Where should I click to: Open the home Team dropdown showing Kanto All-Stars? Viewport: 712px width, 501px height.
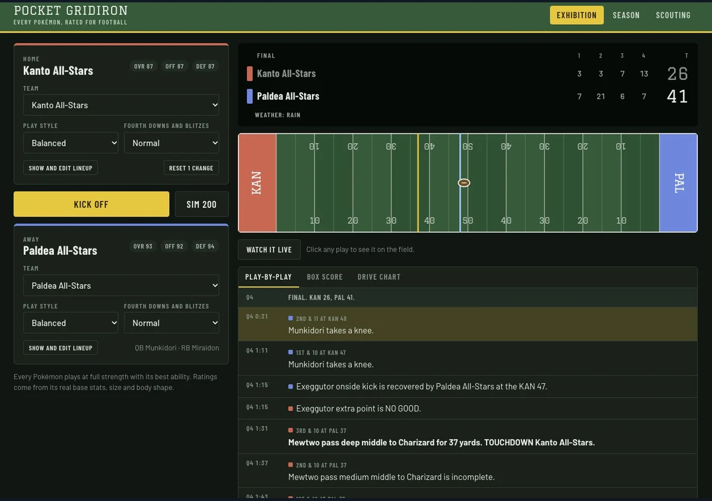click(x=121, y=105)
